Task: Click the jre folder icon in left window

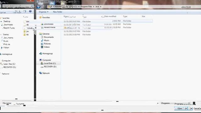Action: pyautogui.click(x=24, y=31)
